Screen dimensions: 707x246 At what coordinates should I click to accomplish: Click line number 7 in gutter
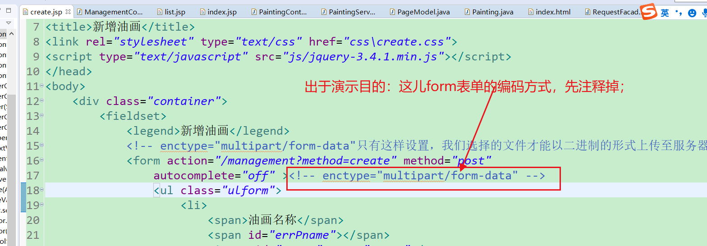click(36, 27)
